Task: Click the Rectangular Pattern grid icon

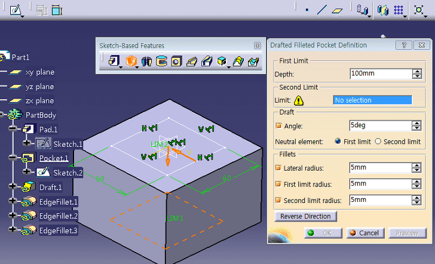Action: (399, 10)
